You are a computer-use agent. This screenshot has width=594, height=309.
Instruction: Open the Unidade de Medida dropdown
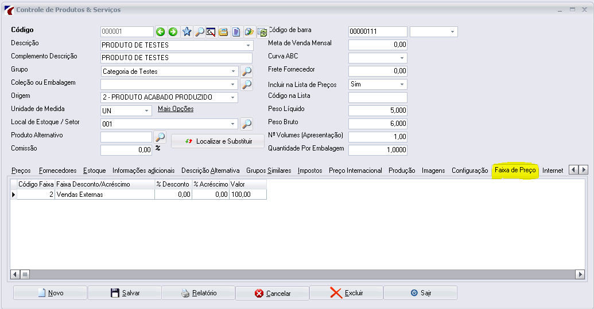pyautogui.click(x=146, y=110)
